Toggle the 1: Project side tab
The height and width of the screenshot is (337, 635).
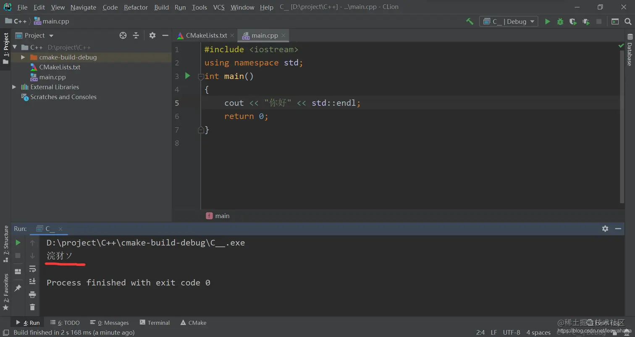(x=5, y=49)
